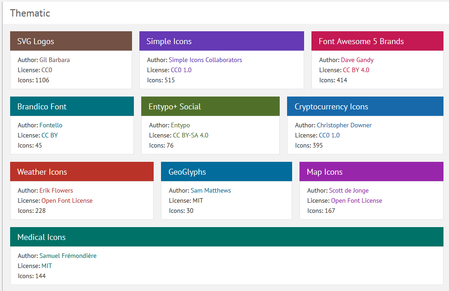Open the Entypo+ Social icon set
The width and height of the screenshot is (449, 291).
pos(211,106)
